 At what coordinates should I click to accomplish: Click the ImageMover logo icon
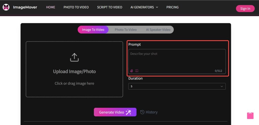[6, 7]
